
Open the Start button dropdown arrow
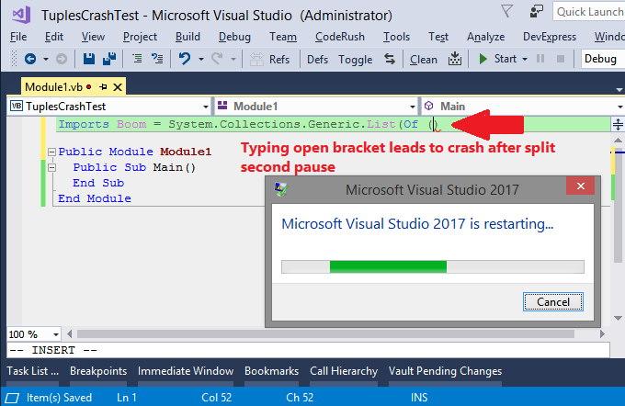point(525,60)
